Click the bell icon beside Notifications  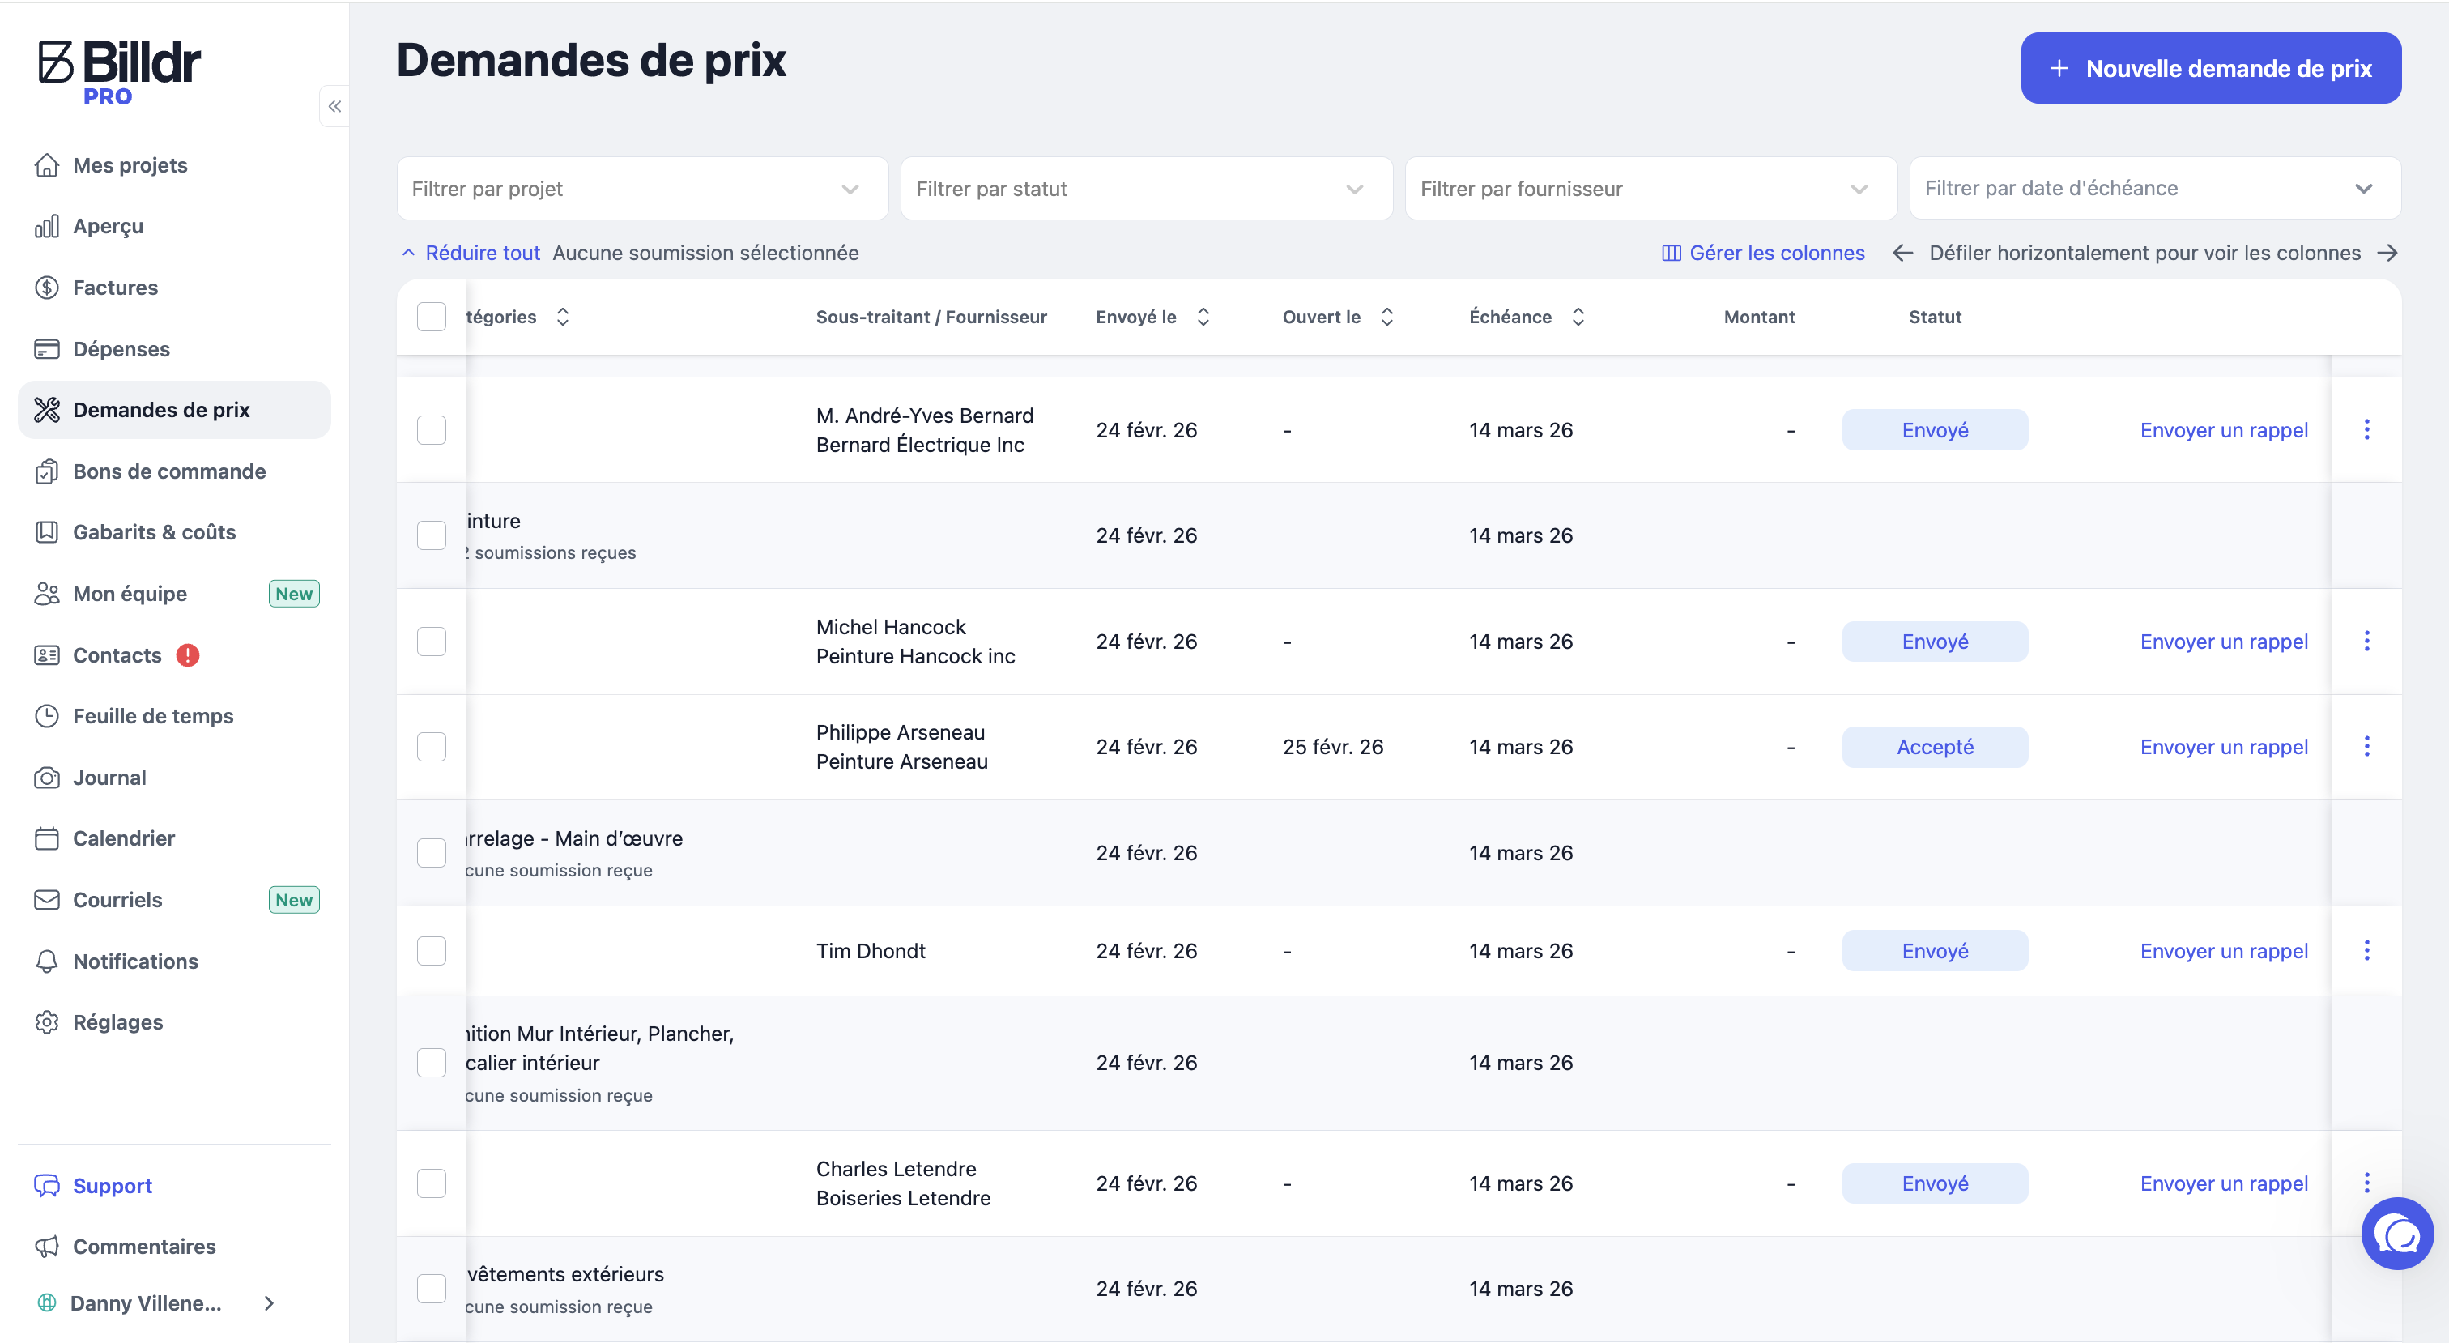tap(47, 961)
